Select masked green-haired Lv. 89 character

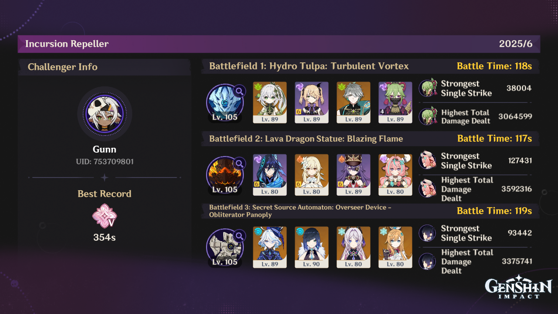(x=395, y=102)
